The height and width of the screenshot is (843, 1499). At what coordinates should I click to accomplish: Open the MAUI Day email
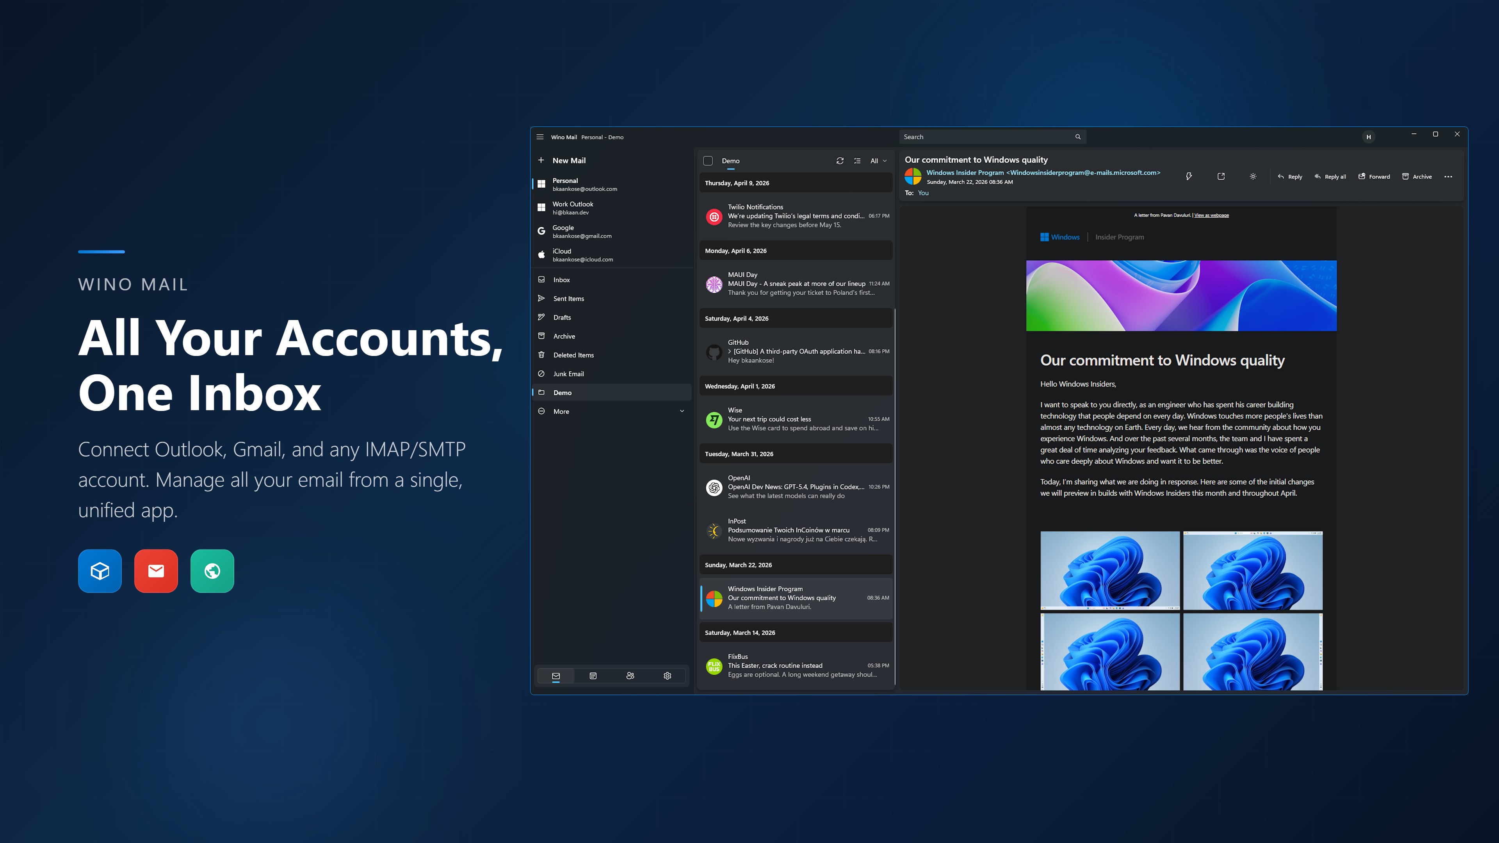click(796, 284)
